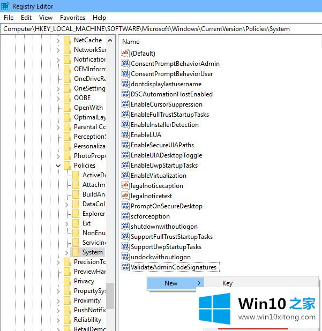Expand the Explorer subkey arrow
The height and width of the screenshot is (331, 322).
point(66,214)
